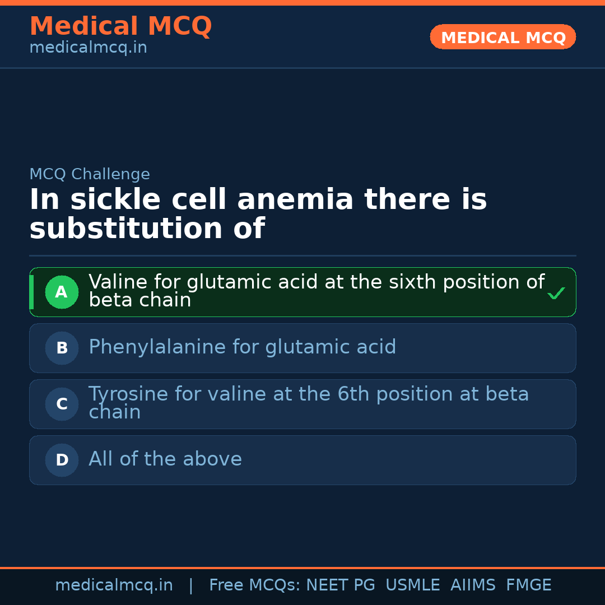Open medicalmcq.in link under header title
Screen dimensions: 605x605
88,48
